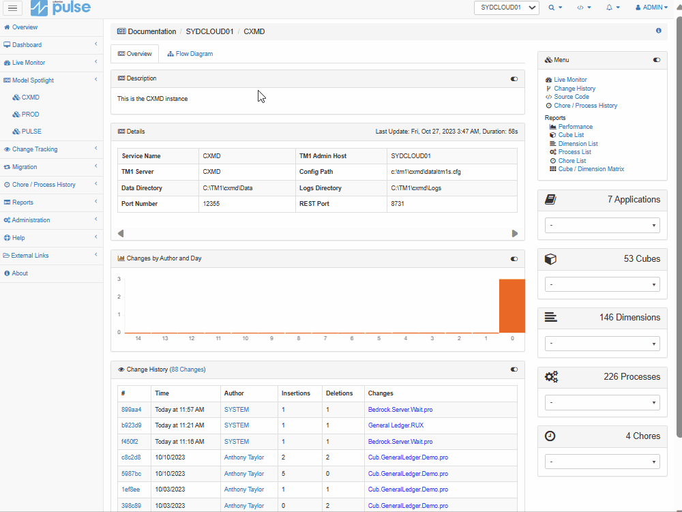Open the notifications bell menu

click(x=613, y=7)
